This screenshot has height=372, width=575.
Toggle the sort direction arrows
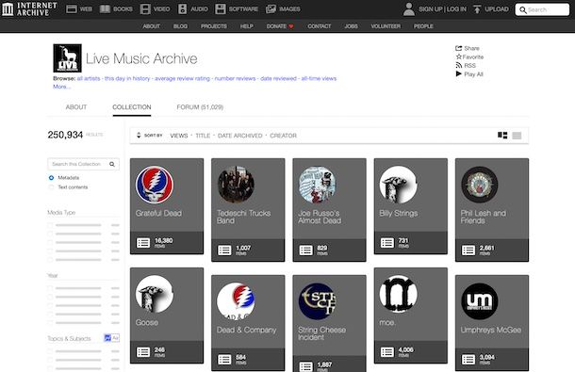coord(139,136)
